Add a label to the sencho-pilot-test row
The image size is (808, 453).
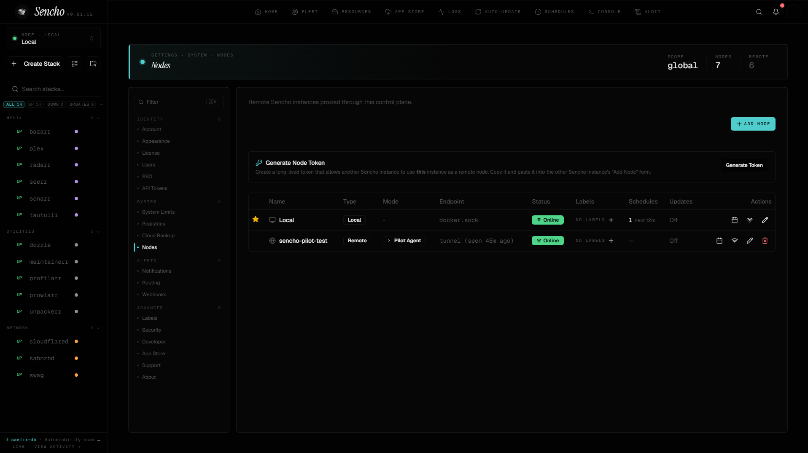(611, 241)
